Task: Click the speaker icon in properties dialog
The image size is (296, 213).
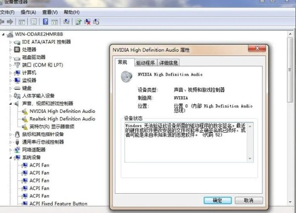Action: 127,77
